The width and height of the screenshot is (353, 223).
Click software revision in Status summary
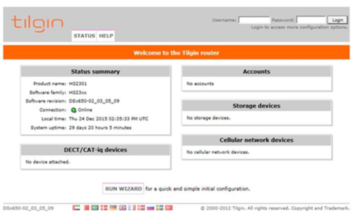(x=94, y=101)
